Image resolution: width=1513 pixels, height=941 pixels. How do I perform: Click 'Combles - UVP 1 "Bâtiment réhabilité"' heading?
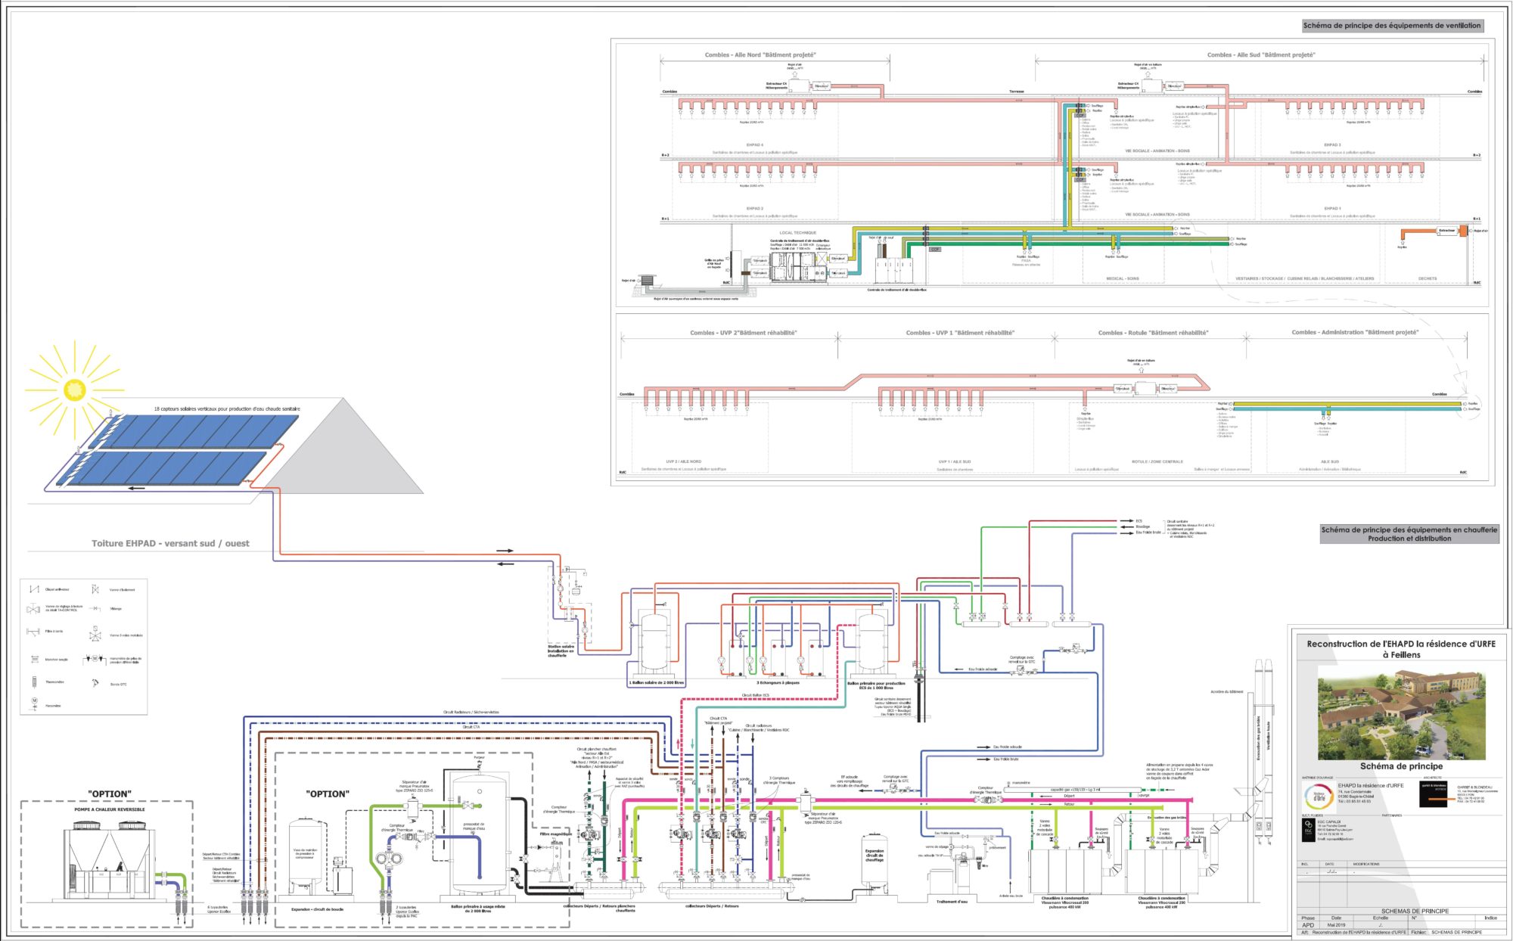[x=960, y=333]
